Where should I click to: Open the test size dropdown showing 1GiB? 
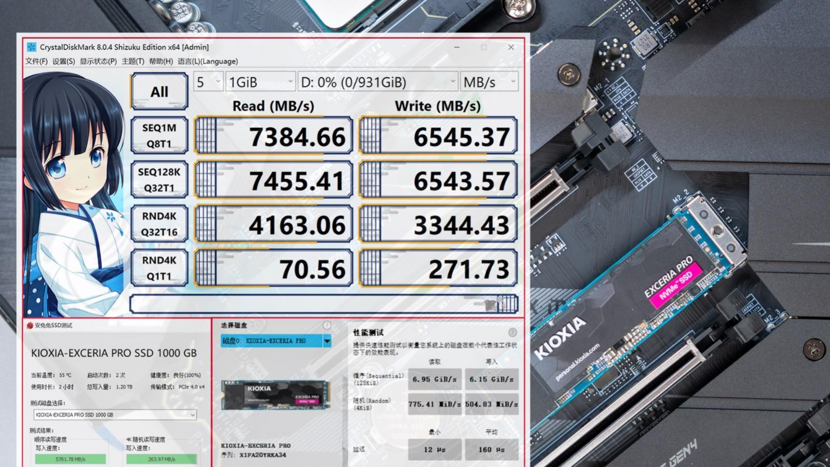tap(261, 82)
